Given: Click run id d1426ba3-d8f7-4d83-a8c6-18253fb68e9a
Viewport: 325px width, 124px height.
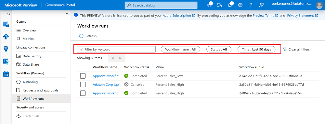Looking at the screenshot, I should (270, 76).
